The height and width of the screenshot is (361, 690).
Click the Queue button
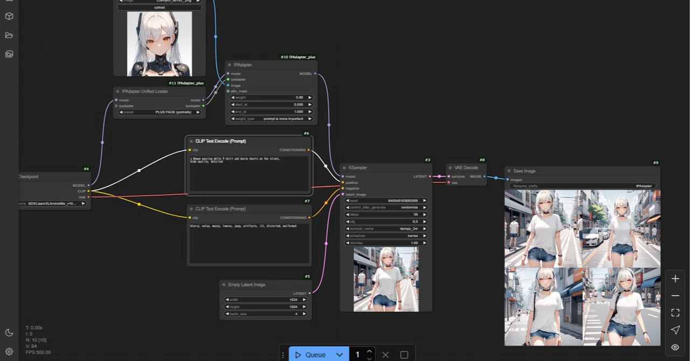click(312, 355)
